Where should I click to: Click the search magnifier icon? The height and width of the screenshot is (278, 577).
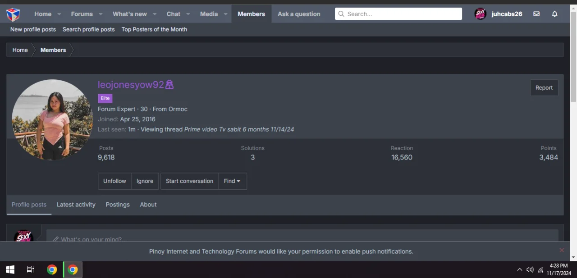[x=341, y=14]
